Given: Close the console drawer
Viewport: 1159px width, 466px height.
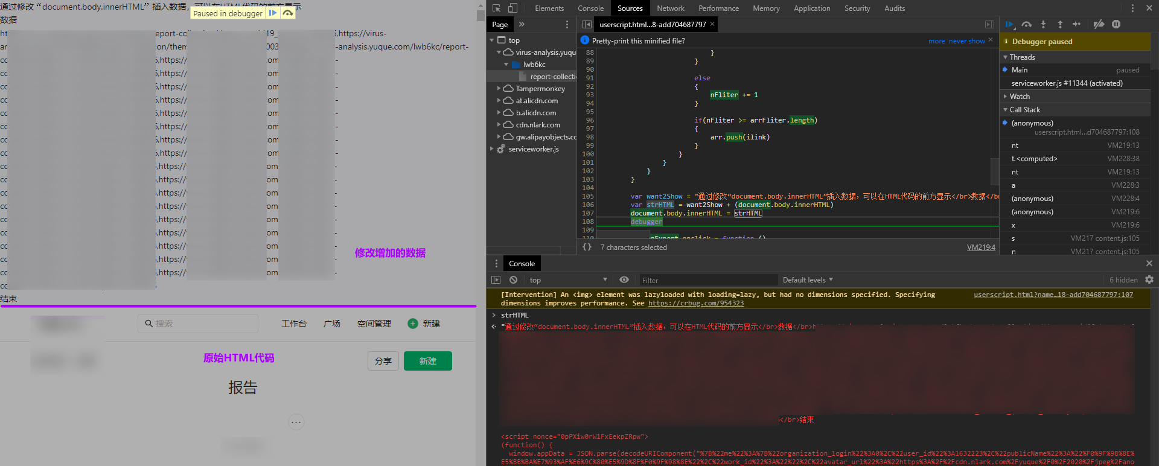Looking at the screenshot, I should tap(1149, 263).
